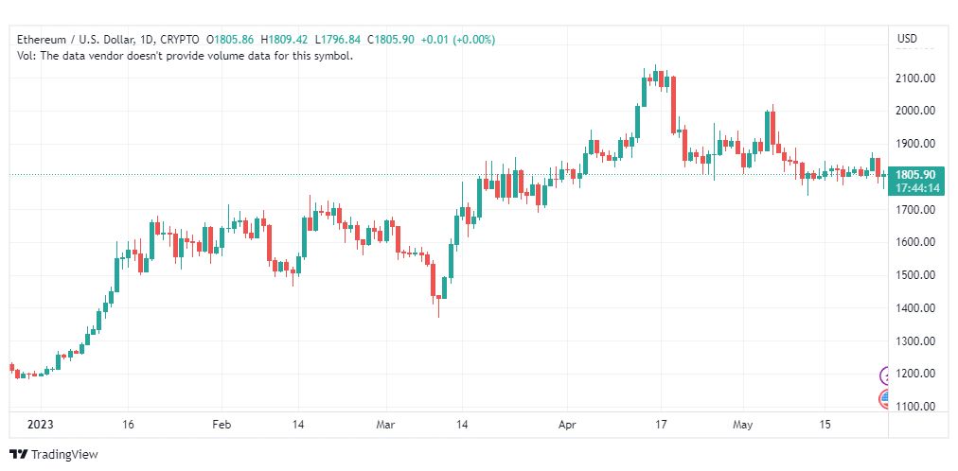
Task: Click the volume data unavailable message
Action: pyautogui.click(x=186, y=56)
